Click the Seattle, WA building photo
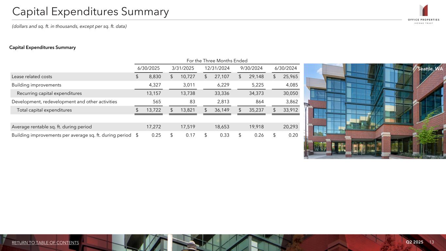The image size is (446, 251). pos(375,111)
